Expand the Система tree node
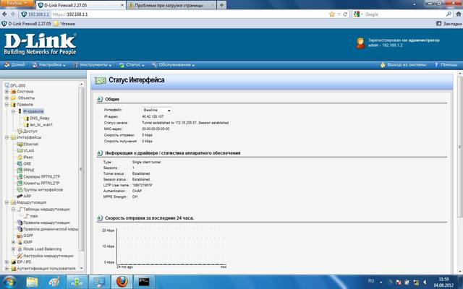The width and height of the screenshot is (463, 289). [7, 92]
